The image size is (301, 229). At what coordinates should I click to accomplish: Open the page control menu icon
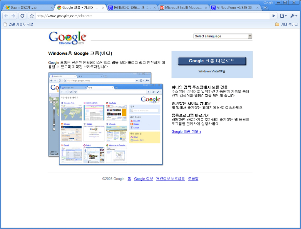coord(283,16)
